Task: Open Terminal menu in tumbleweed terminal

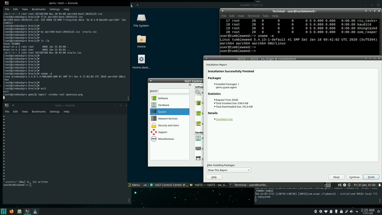Action: (x=253, y=16)
